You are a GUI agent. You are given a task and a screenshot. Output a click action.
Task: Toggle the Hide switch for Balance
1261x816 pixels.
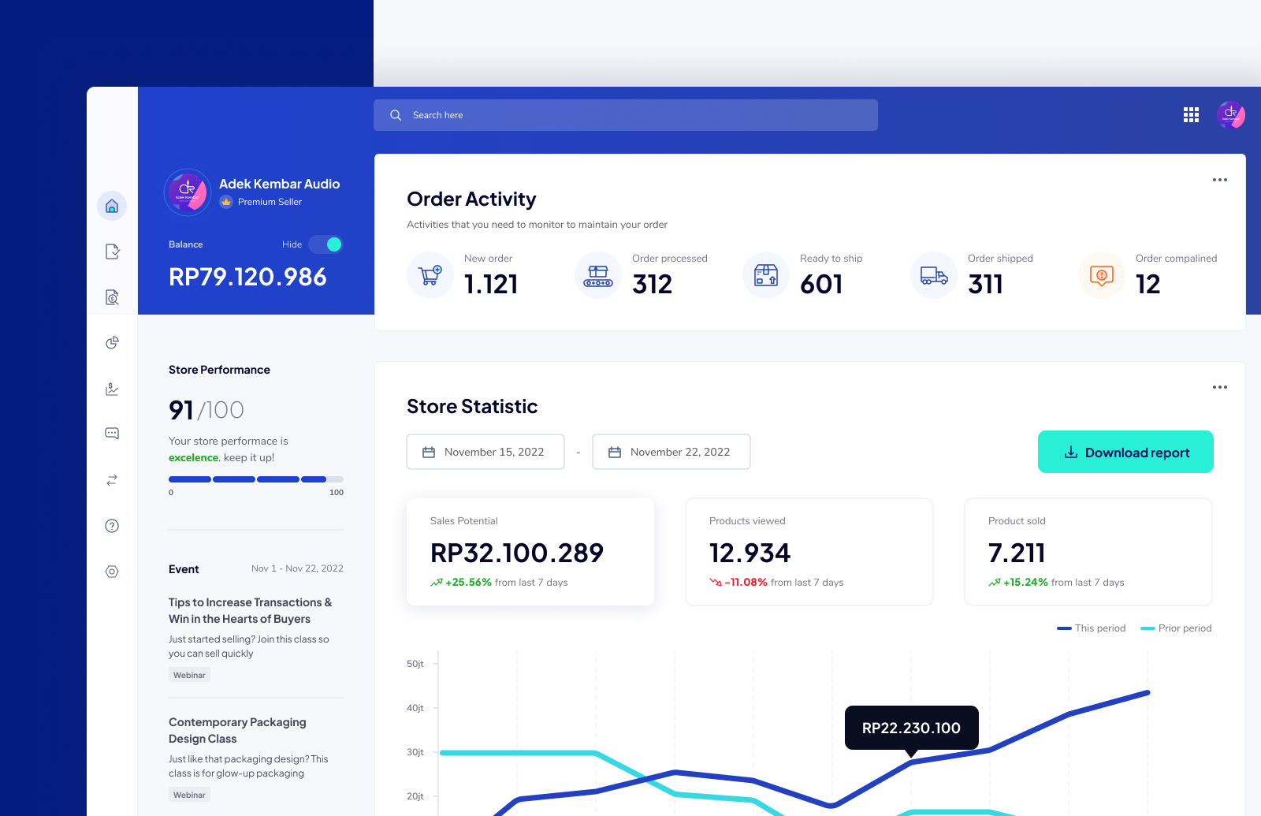[x=325, y=244]
